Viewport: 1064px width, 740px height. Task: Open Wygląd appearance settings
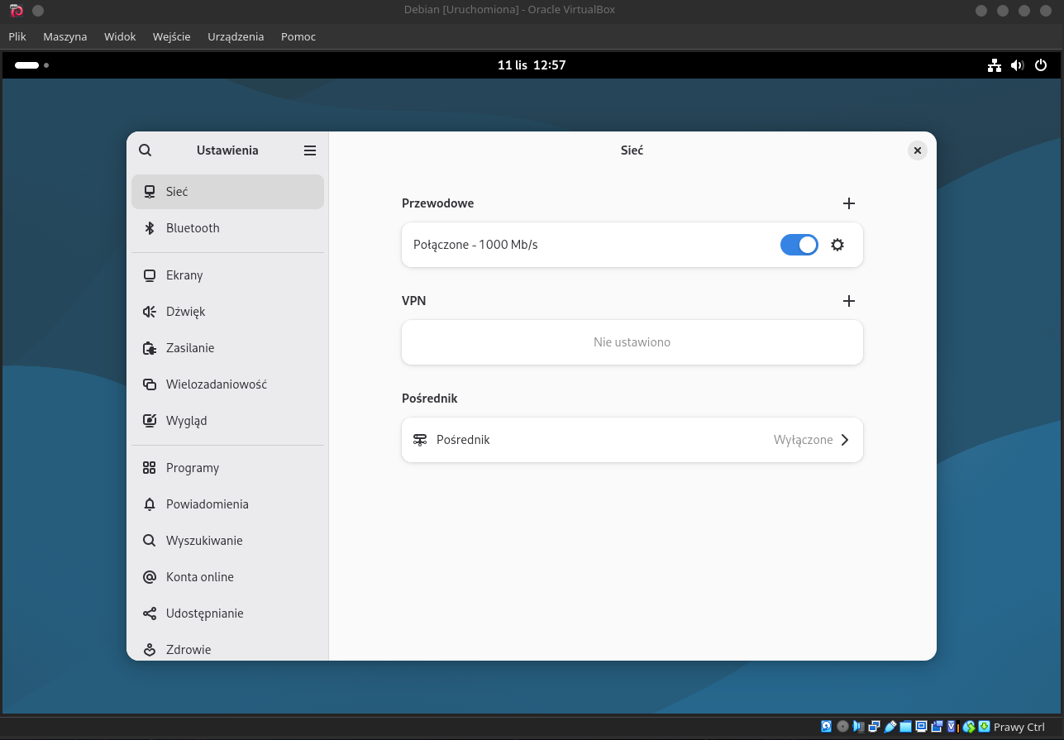(x=227, y=421)
